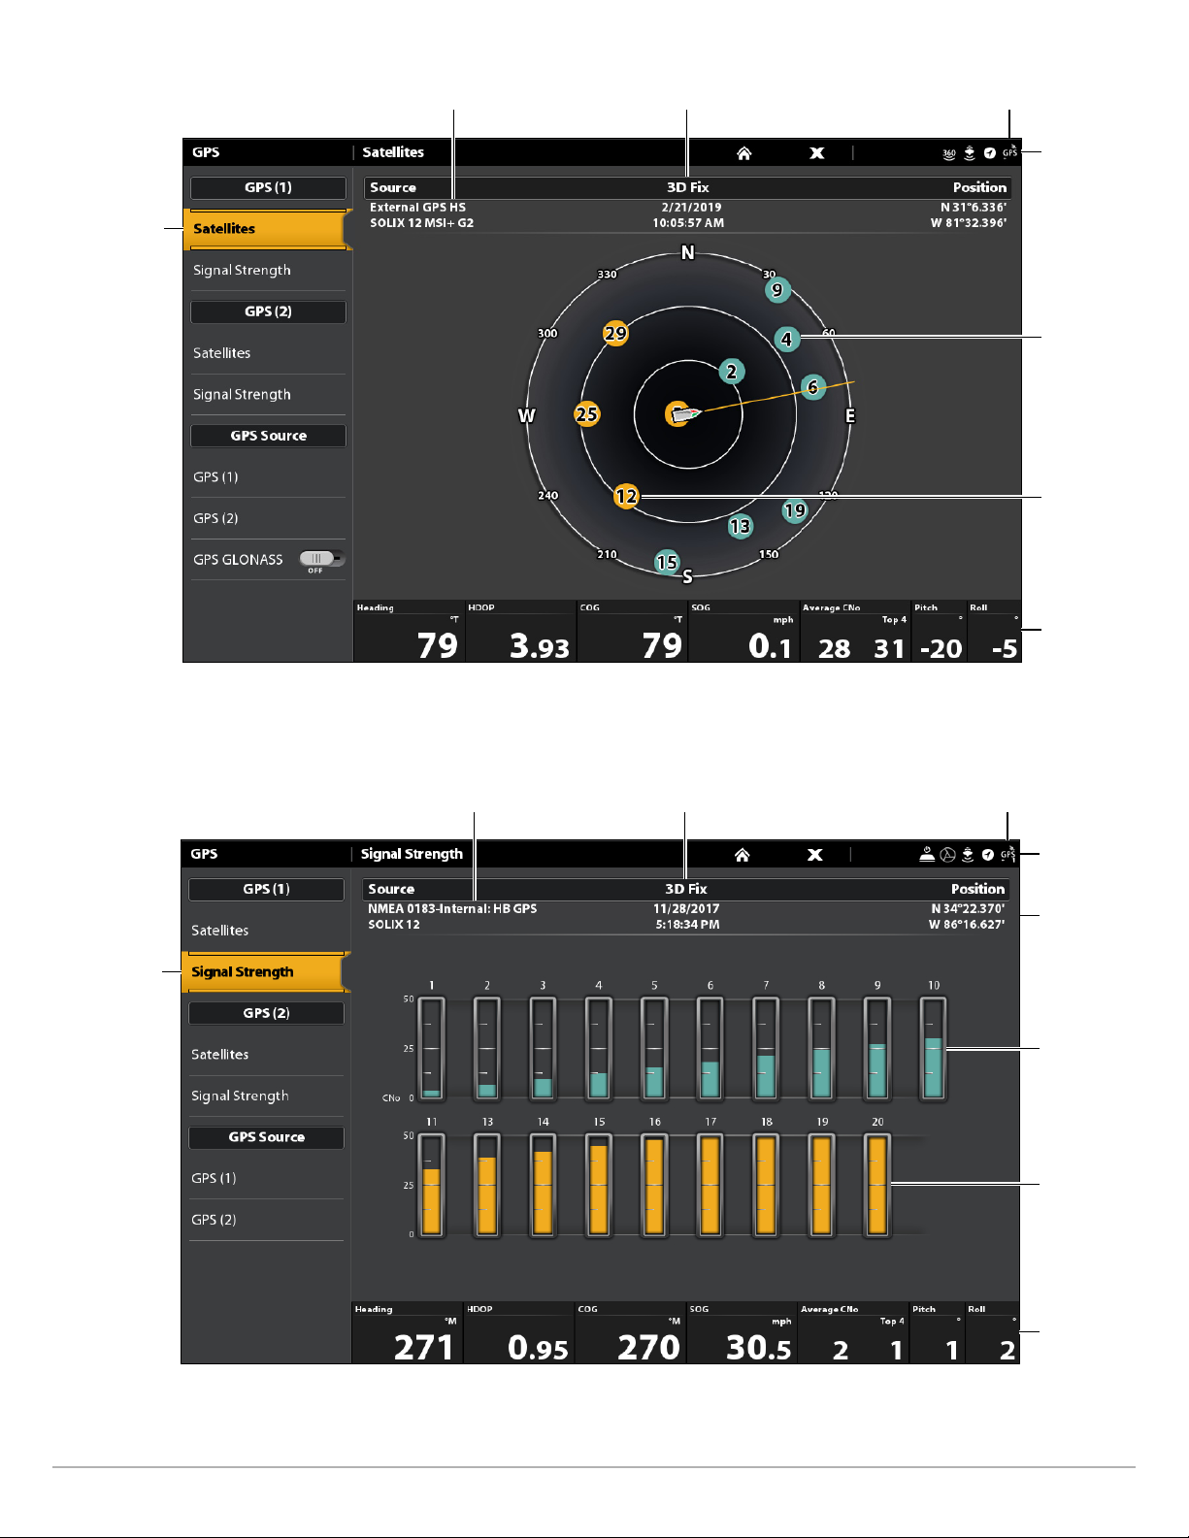Choose GPS (2) as source, top screen
The height and width of the screenshot is (1538, 1189).
[267, 518]
